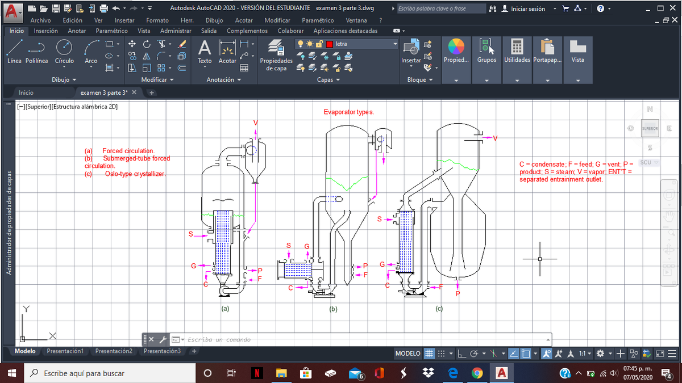
Task: Select the Polilínea tool
Action: tap(37, 51)
